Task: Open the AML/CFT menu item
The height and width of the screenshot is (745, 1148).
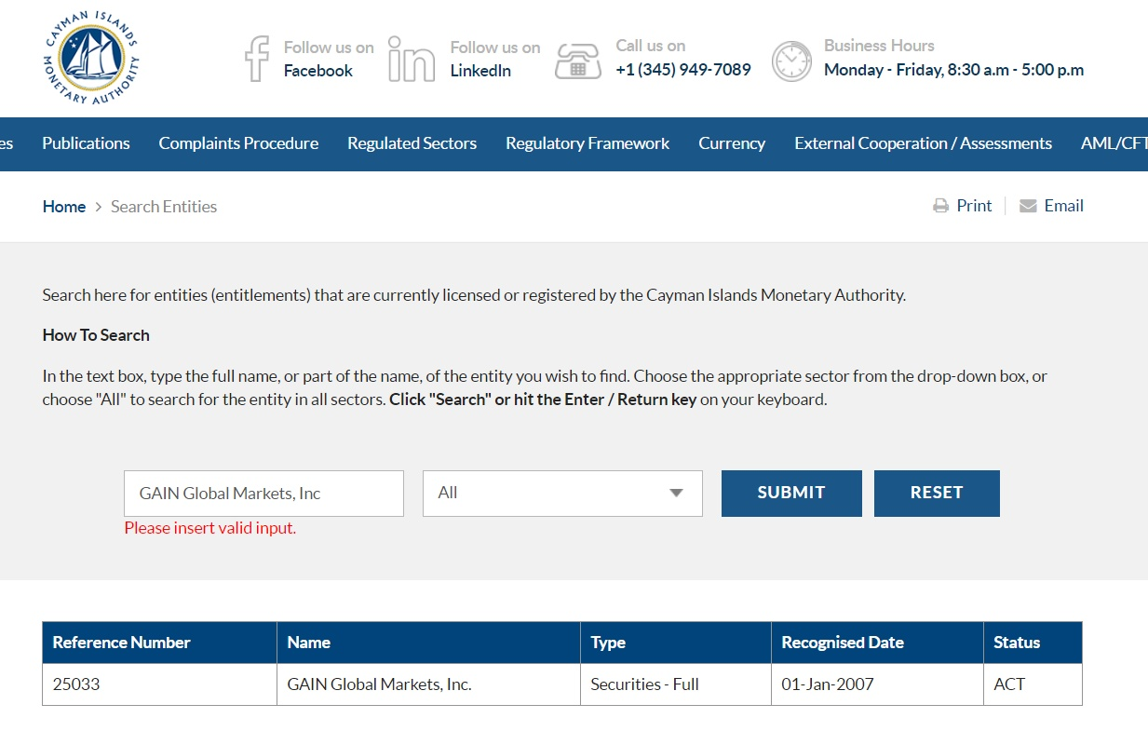Action: 1114,143
